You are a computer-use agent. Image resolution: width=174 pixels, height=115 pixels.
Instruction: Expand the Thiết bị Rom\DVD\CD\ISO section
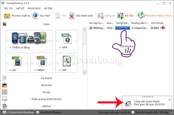(x=46, y=99)
